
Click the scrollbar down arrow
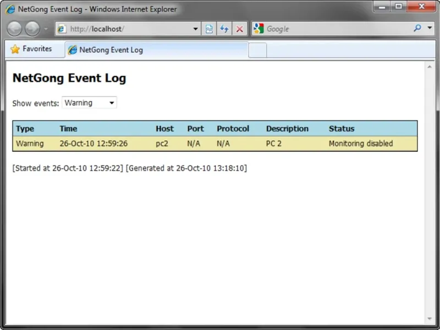[430, 319]
